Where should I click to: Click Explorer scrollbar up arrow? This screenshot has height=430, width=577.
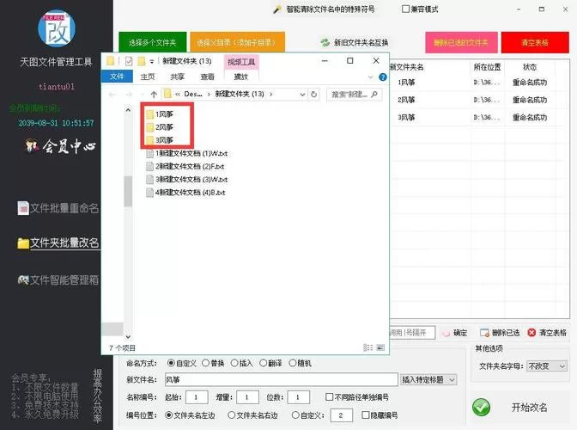pyautogui.click(x=128, y=110)
